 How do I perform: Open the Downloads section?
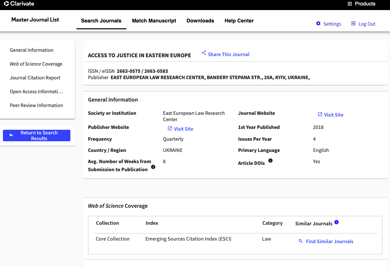coord(200,21)
